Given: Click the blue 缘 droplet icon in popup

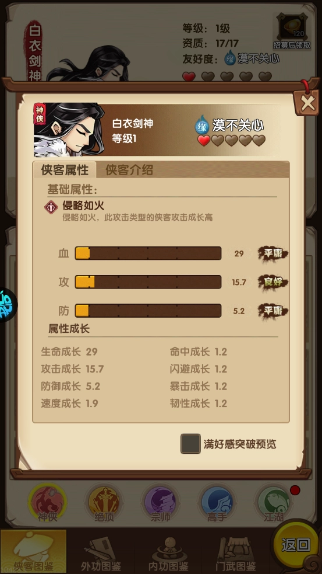Looking at the screenshot, I should [201, 125].
